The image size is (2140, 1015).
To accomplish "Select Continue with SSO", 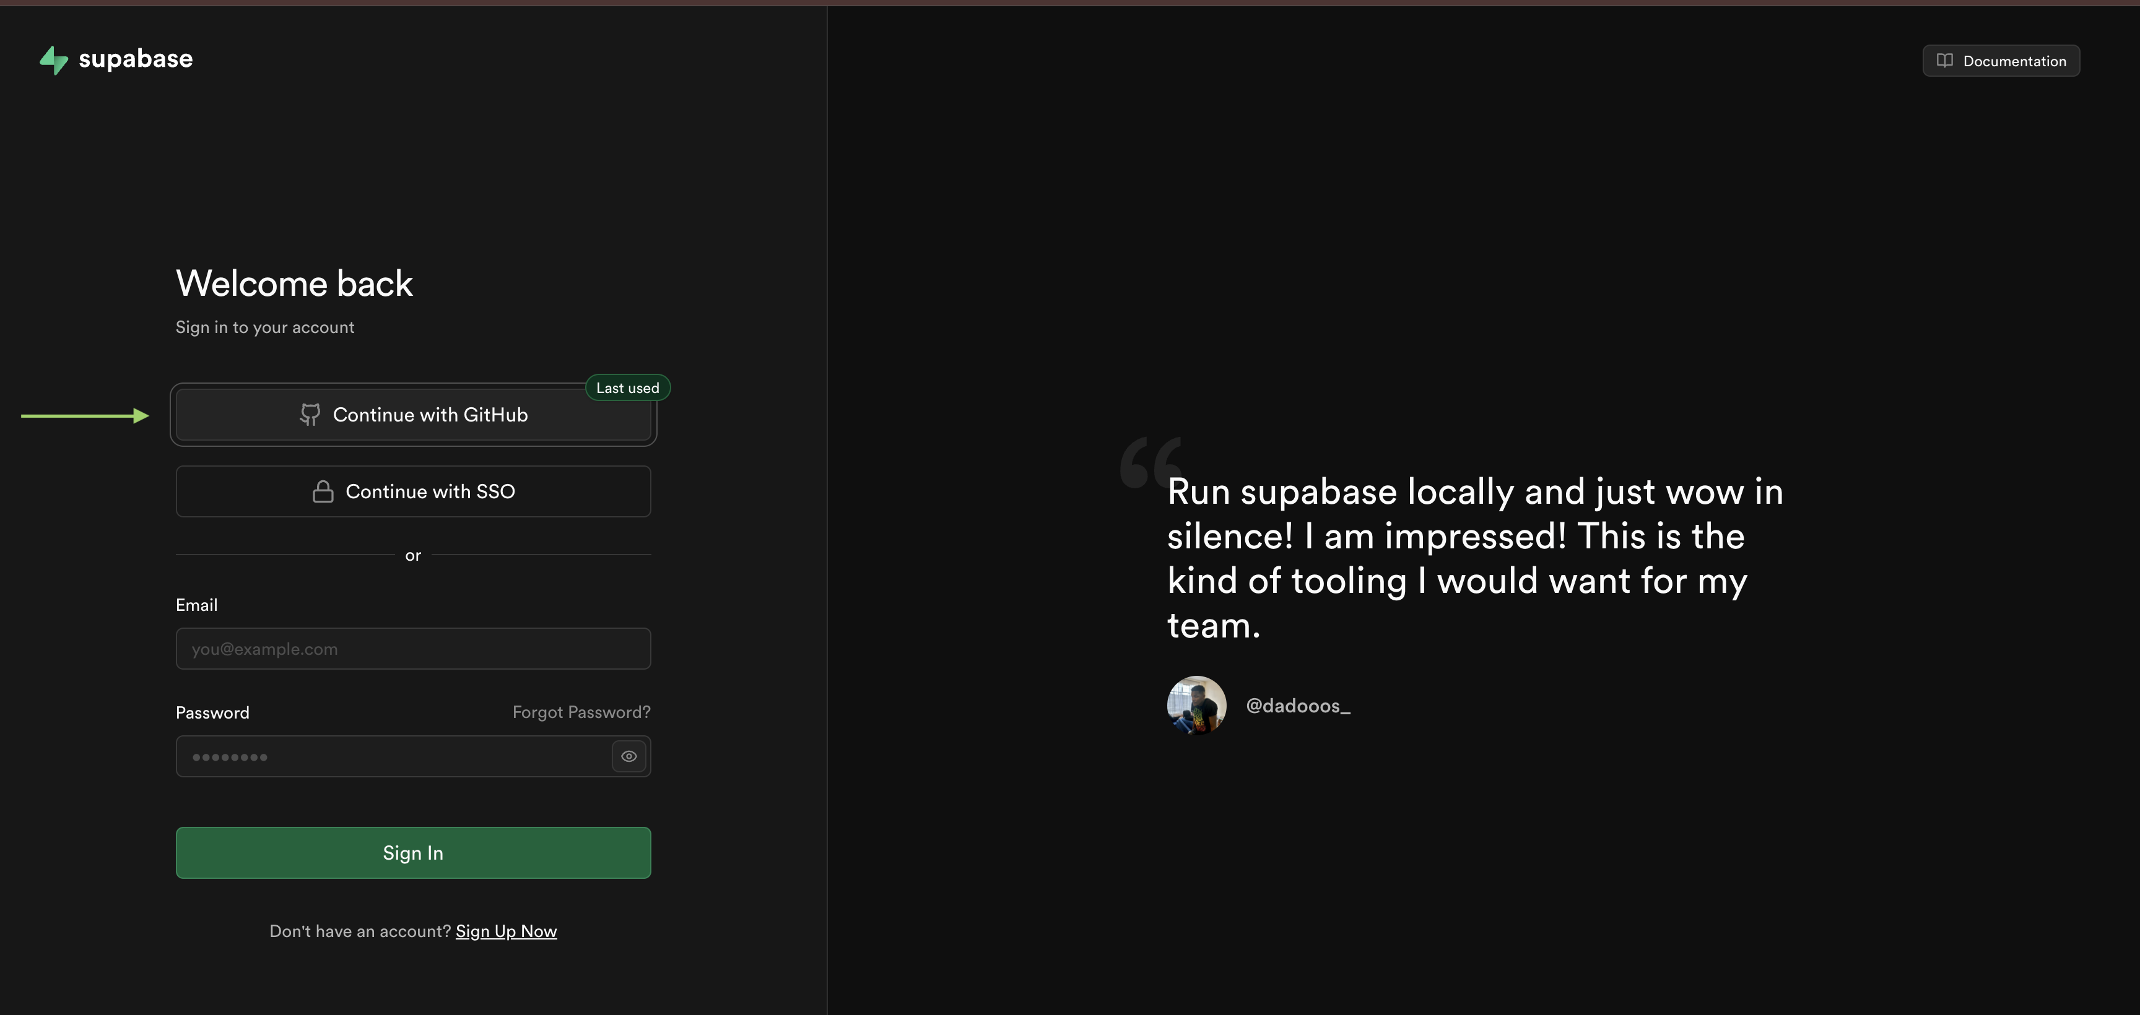I will 413,491.
